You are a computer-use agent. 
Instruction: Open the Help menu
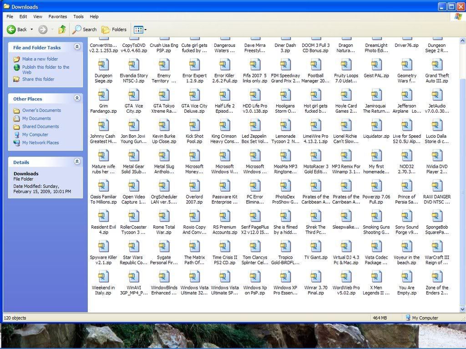coord(94,17)
